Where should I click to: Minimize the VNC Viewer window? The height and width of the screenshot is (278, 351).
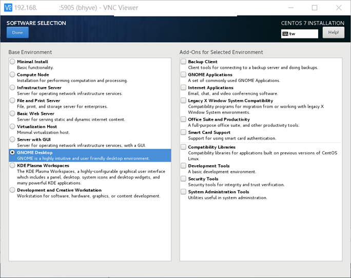click(x=291, y=8)
